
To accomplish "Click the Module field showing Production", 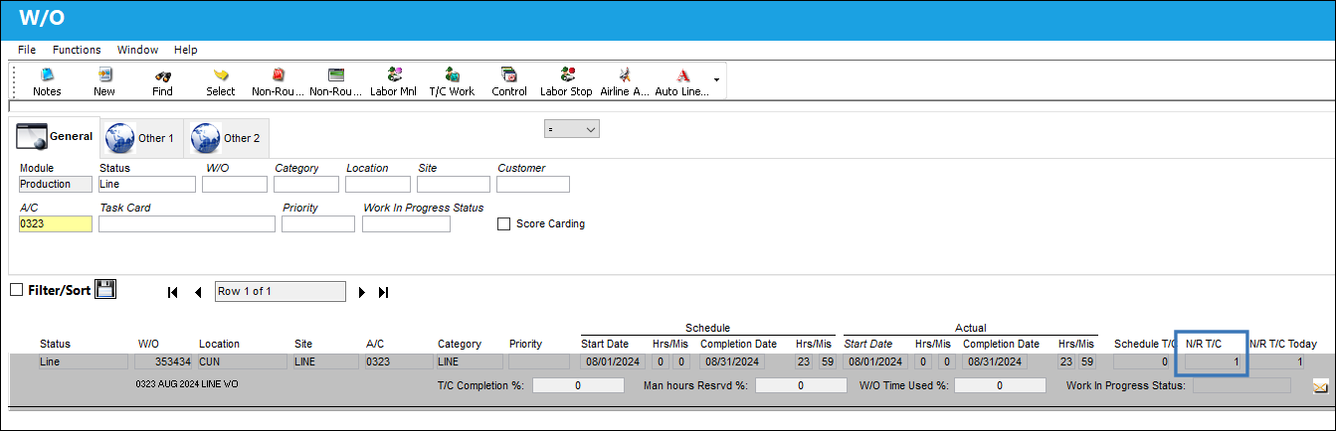I will (56, 184).
